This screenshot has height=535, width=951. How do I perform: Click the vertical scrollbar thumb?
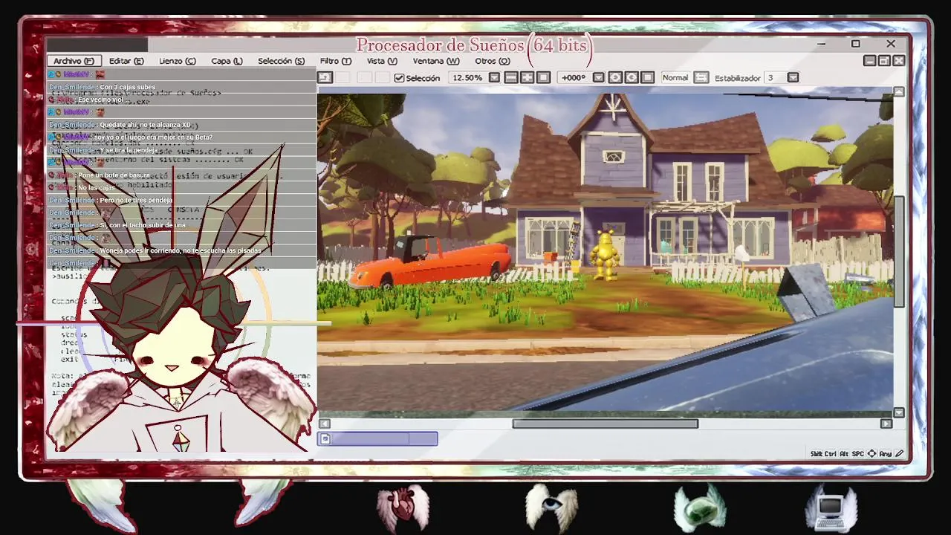(x=899, y=251)
